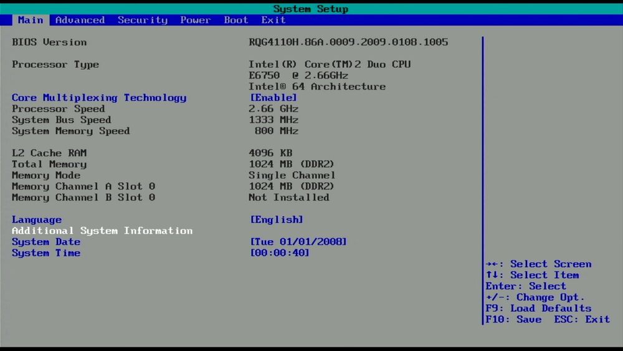This screenshot has width=623, height=351.
Task: Edit the [00:00:40] time field
Action: point(279,253)
